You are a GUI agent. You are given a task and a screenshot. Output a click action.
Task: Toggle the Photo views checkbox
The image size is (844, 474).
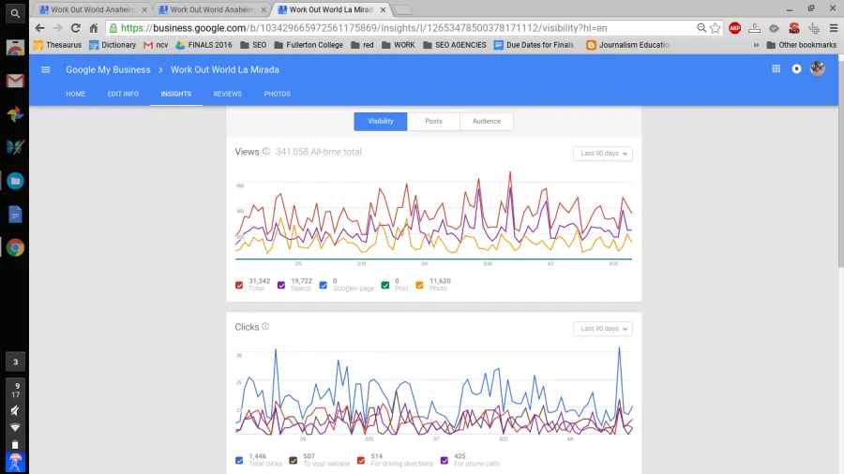click(421, 283)
